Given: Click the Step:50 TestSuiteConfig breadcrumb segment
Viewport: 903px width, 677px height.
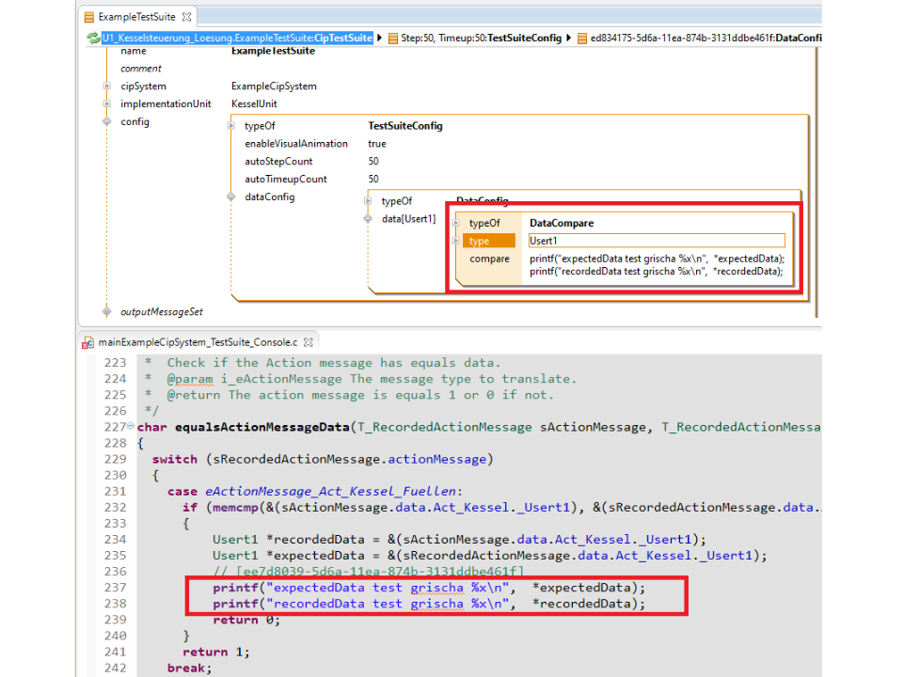Looking at the screenshot, I should (481, 38).
